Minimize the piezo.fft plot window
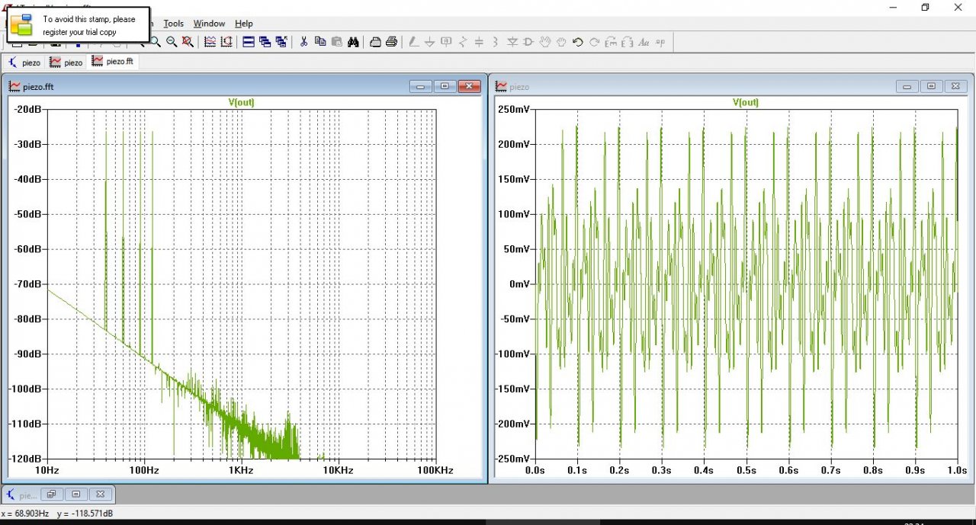Viewport: 976px width, 525px height. click(x=421, y=86)
